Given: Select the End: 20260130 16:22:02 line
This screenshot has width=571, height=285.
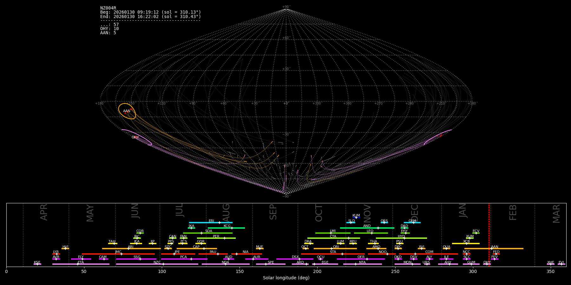Looking at the screenshot, I should point(151,16).
